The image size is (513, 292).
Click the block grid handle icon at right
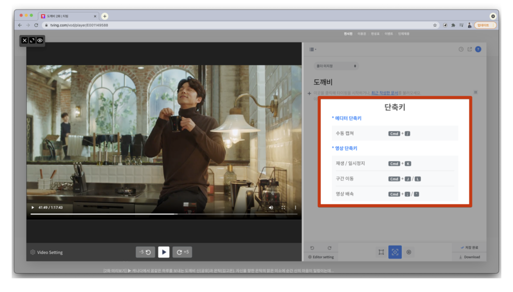pyautogui.click(x=476, y=92)
